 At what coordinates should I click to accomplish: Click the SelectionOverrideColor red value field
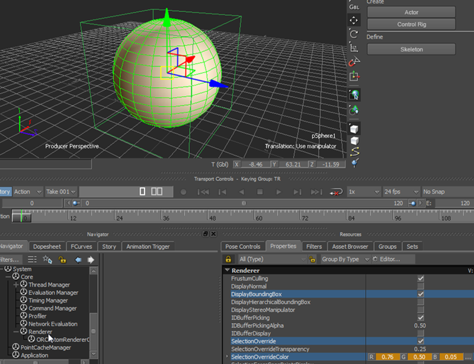coord(387,357)
